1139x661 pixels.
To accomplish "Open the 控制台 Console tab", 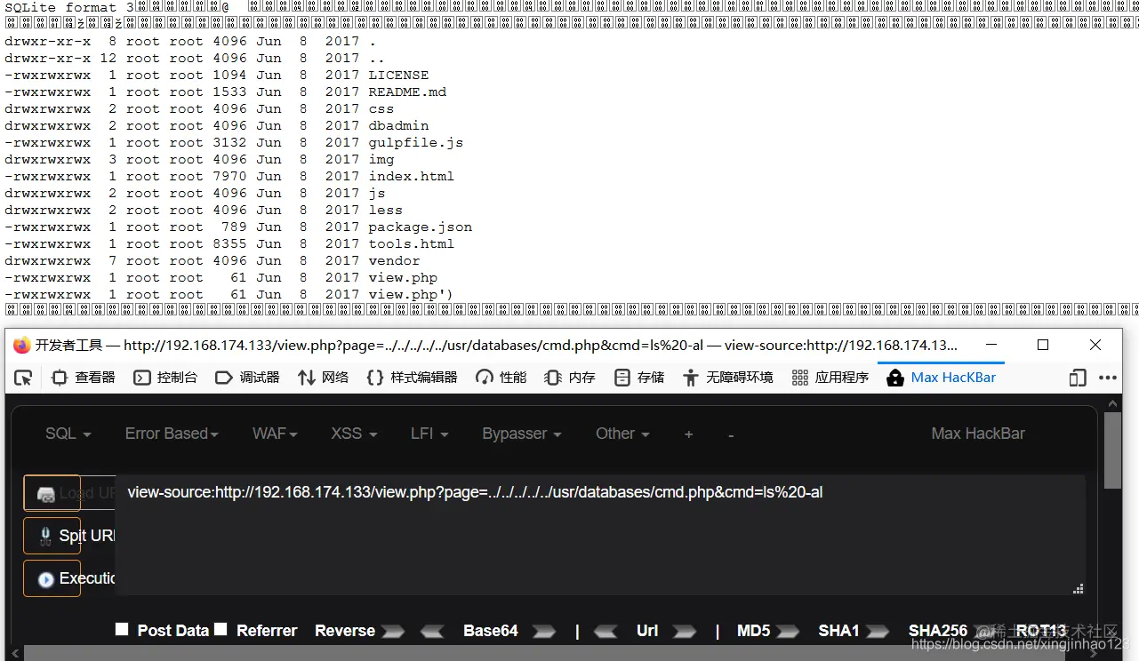I will [165, 378].
